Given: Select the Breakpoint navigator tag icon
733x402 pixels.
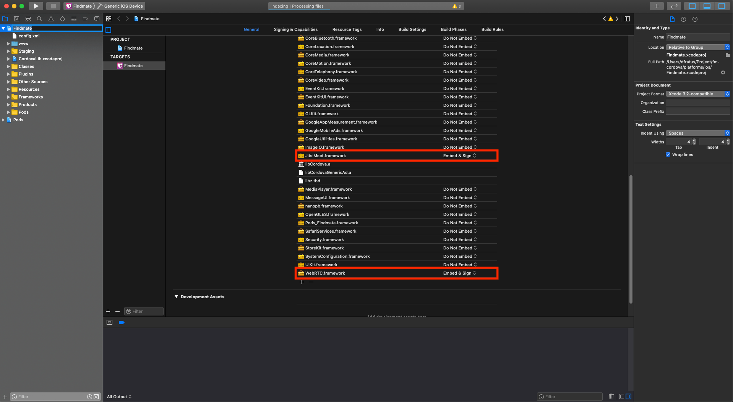Looking at the screenshot, I should (85, 18).
